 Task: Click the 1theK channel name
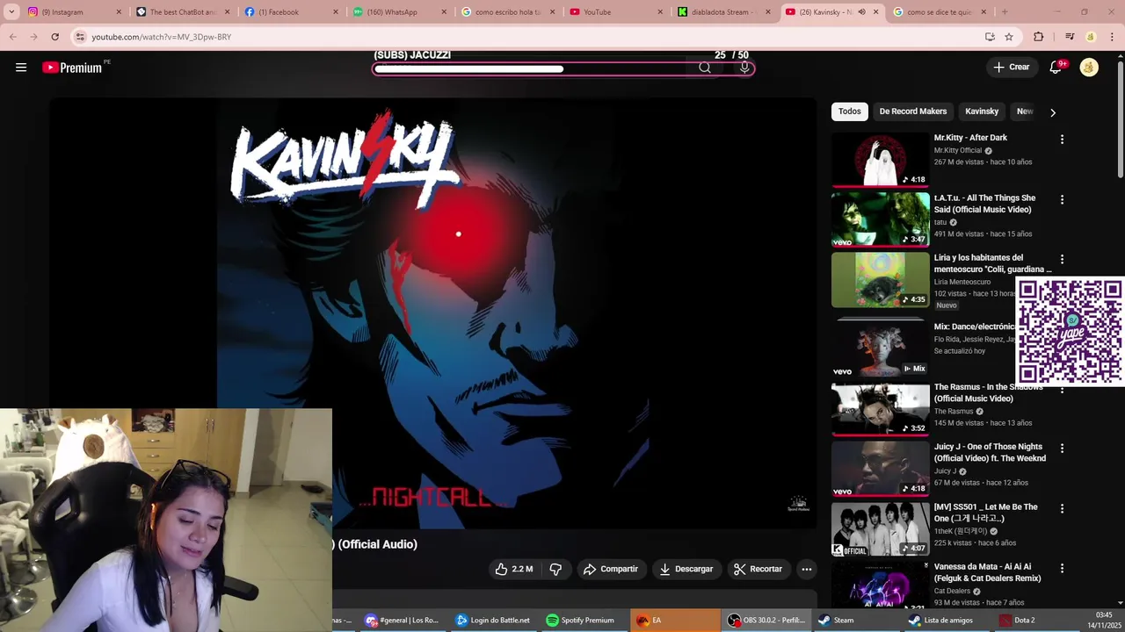coord(961,531)
